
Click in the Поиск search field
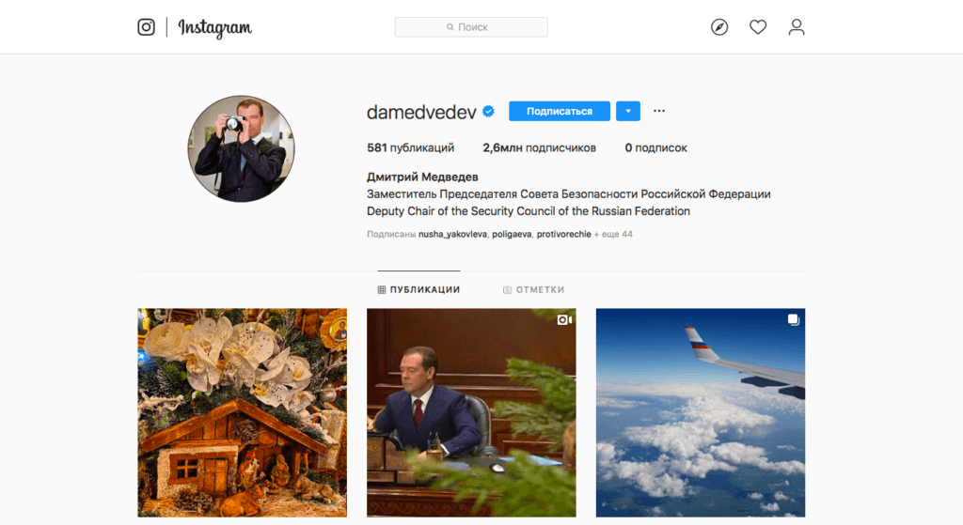tap(471, 27)
